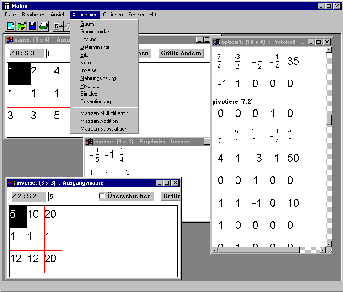Click the Print toolbar icon
Viewport: 343px width, 292px height.
(x=43, y=26)
